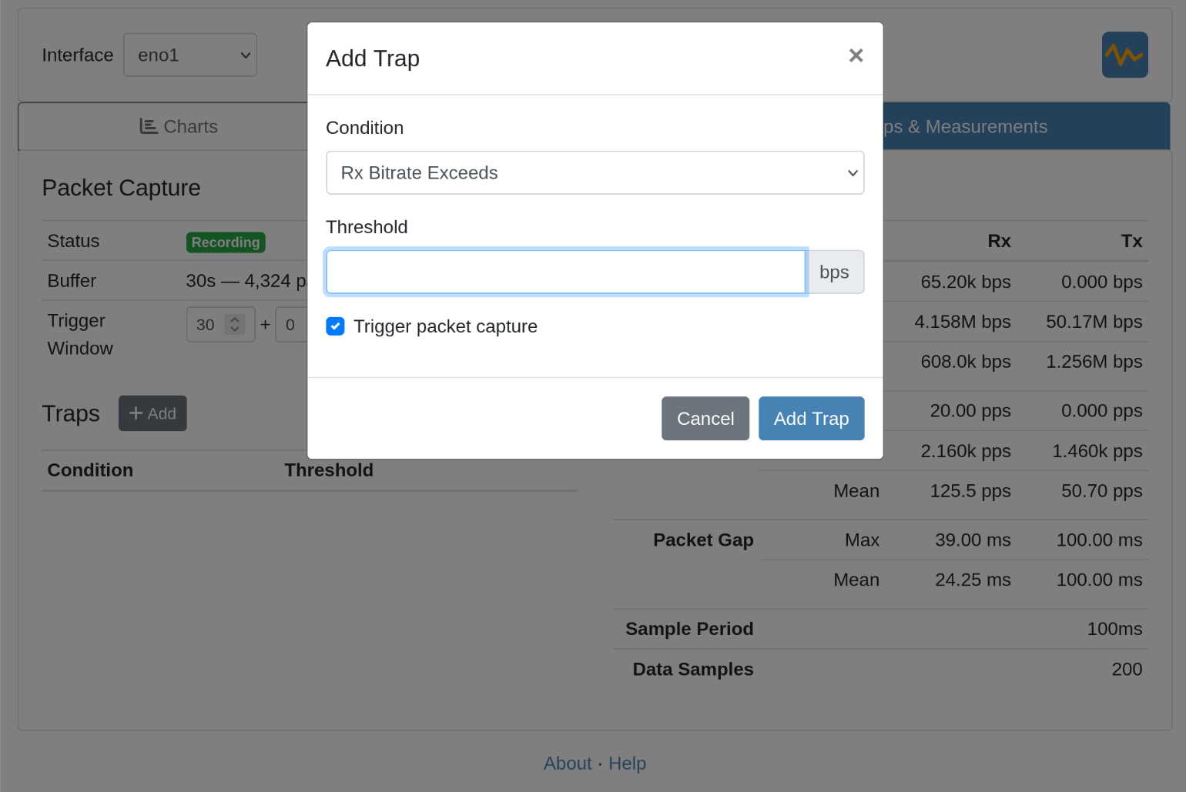
Task: Switch to the Charts tab
Action: [x=179, y=126]
